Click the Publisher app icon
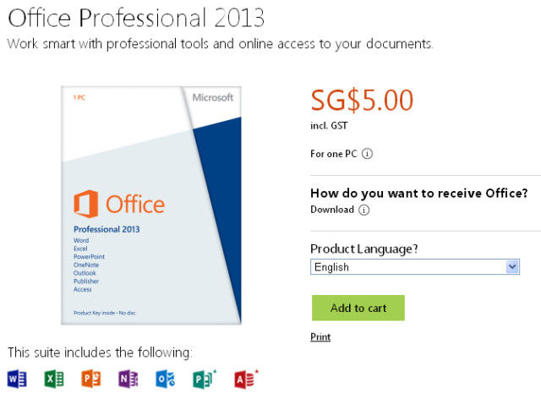 204,379
